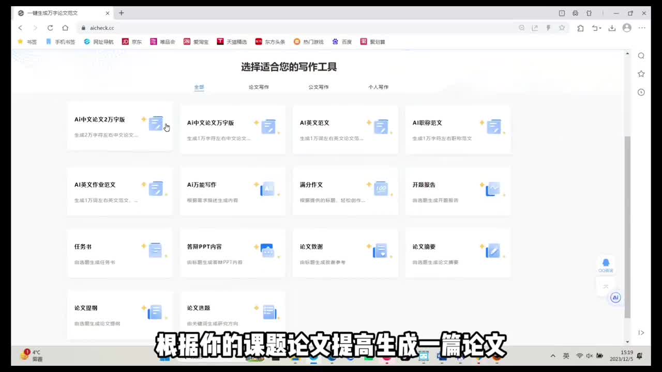The height and width of the screenshot is (372, 662).
Task: Open the 论文提纲 tool card
Action: coord(119,314)
